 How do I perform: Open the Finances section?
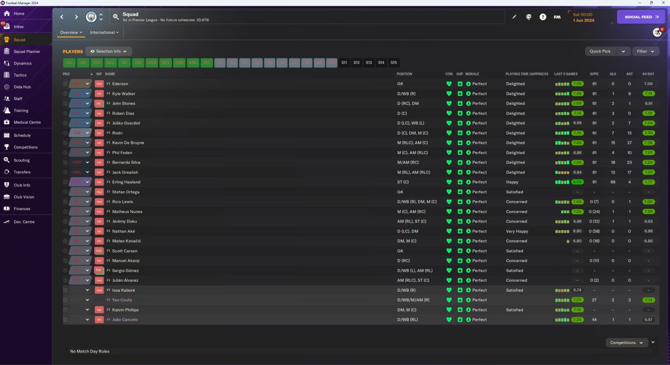coord(22,208)
